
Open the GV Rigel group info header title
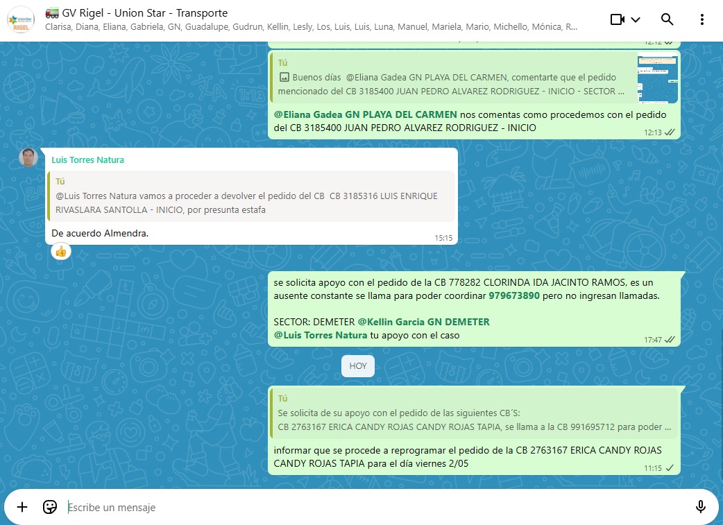pos(145,13)
